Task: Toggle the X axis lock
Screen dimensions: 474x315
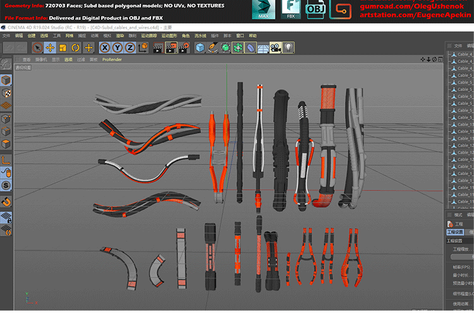Action: pyautogui.click(x=105, y=47)
